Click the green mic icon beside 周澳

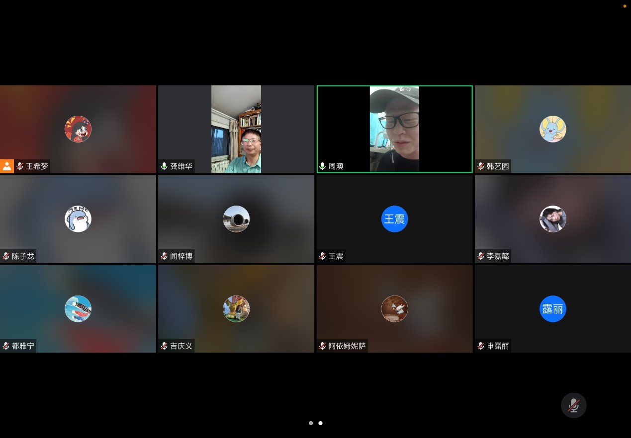coord(322,166)
